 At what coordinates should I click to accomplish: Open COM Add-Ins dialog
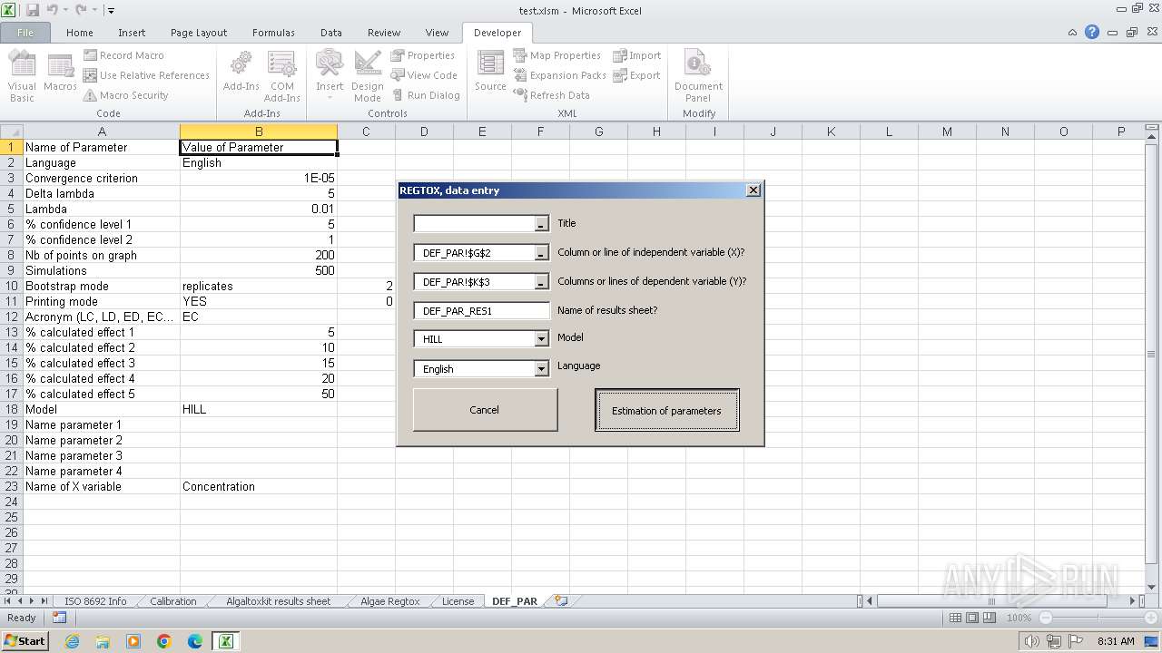(282, 76)
